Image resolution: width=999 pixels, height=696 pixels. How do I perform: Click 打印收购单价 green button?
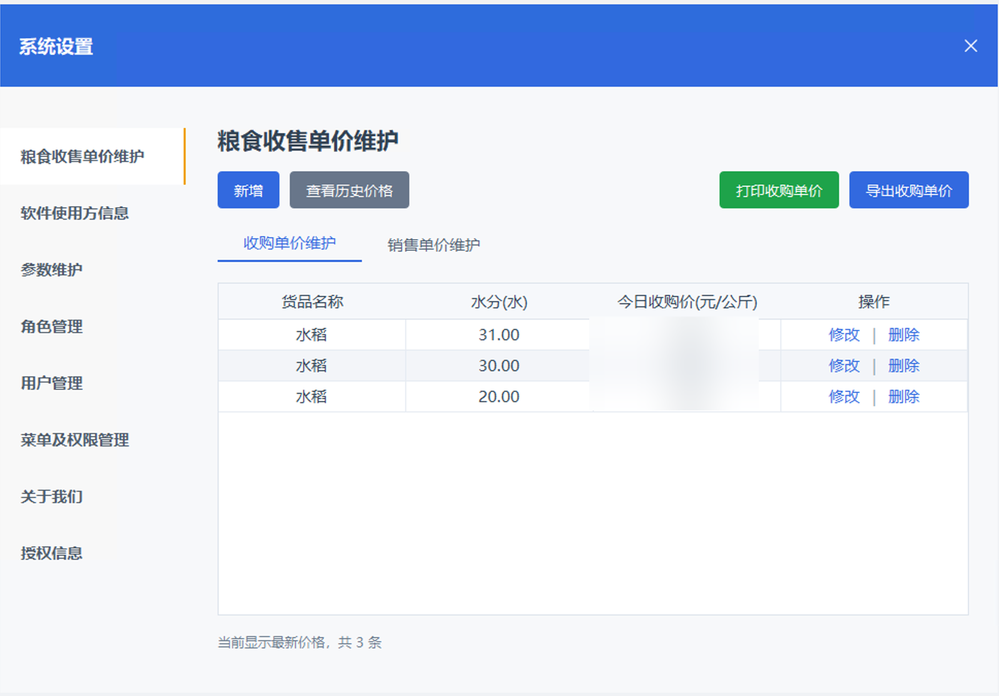click(779, 190)
